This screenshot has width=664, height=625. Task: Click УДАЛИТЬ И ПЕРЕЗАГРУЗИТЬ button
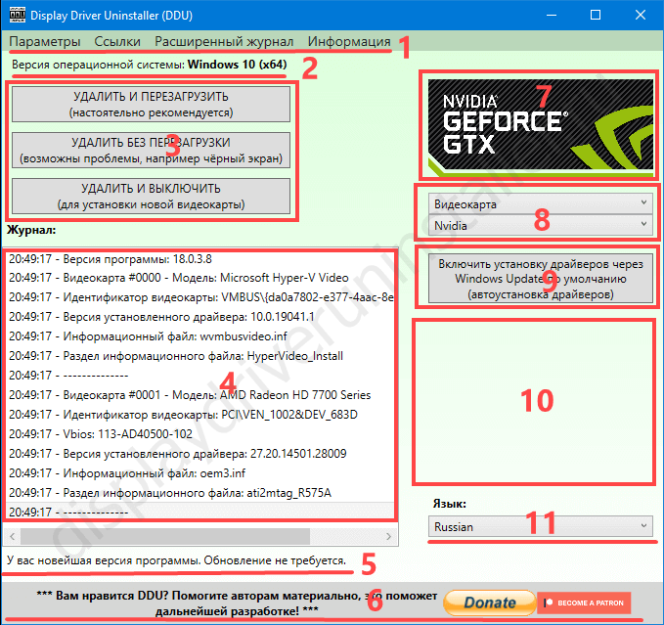click(152, 104)
